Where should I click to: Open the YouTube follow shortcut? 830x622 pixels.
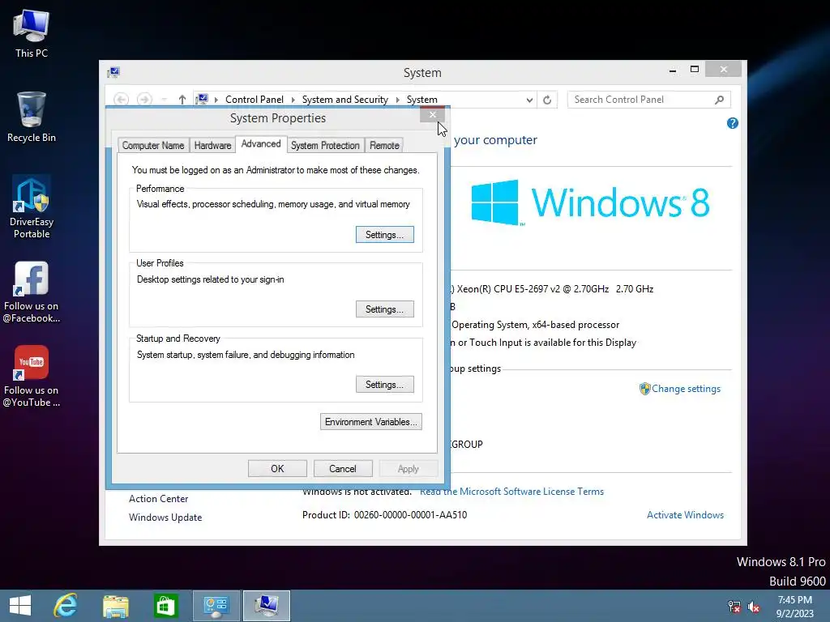pyautogui.click(x=32, y=376)
